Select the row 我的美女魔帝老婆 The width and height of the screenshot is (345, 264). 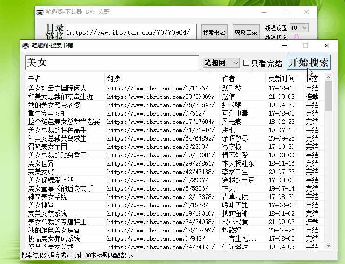point(175,105)
